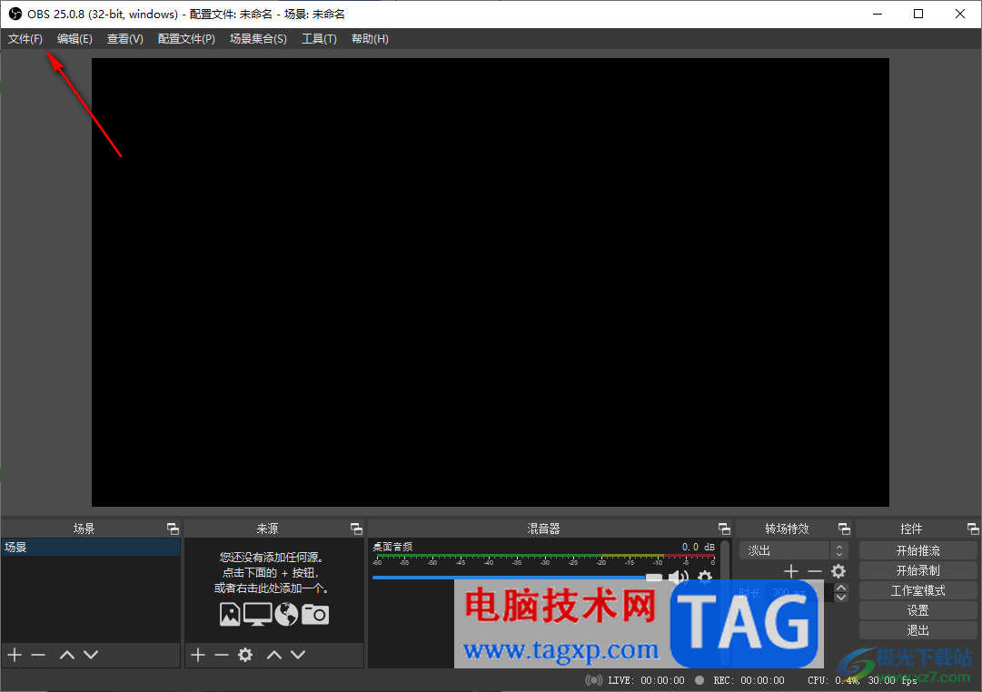The width and height of the screenshot is (982, 692).
Task: Open the 文件(F) menu
Action: click(25, 39)
